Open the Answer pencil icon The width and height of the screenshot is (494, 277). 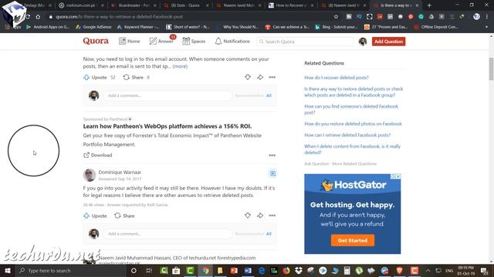point(153,41)
